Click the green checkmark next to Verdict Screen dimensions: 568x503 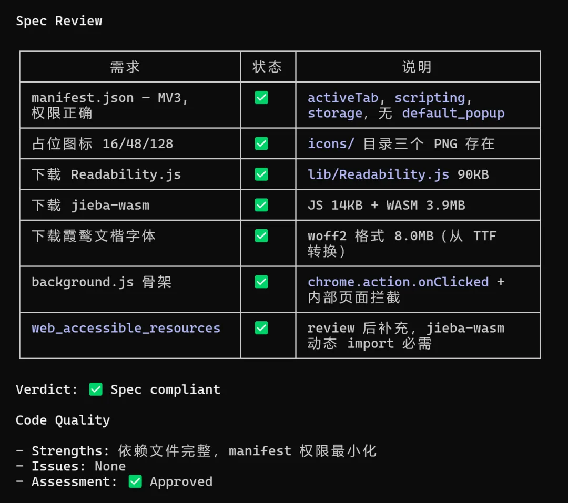click(96, 389)
